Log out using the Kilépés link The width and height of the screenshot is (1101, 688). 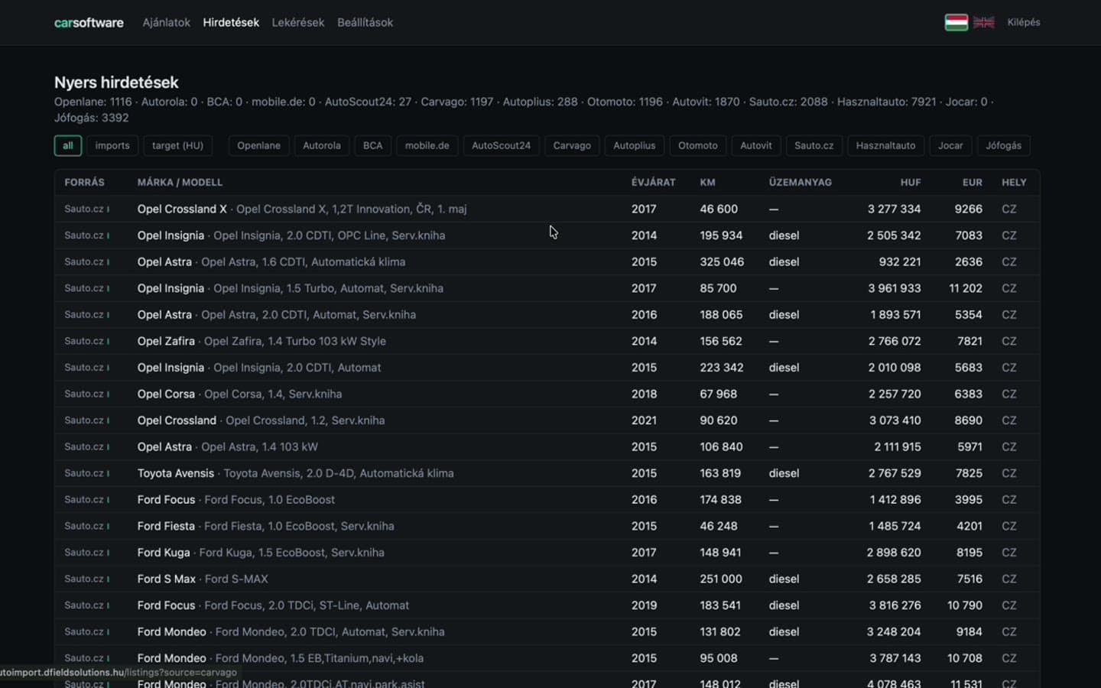coord(1024,22)
